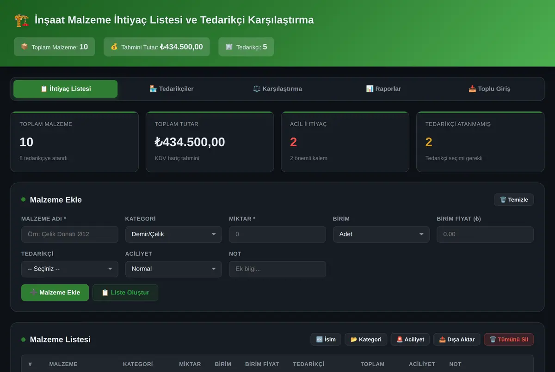
Task: Click the Toplam Tutar stat card
Action: pos(210,142)
